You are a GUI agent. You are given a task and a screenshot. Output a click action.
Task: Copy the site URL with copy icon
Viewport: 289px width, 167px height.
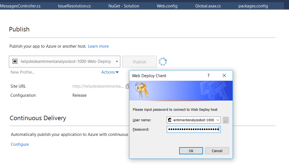click(x=127, y=86)
